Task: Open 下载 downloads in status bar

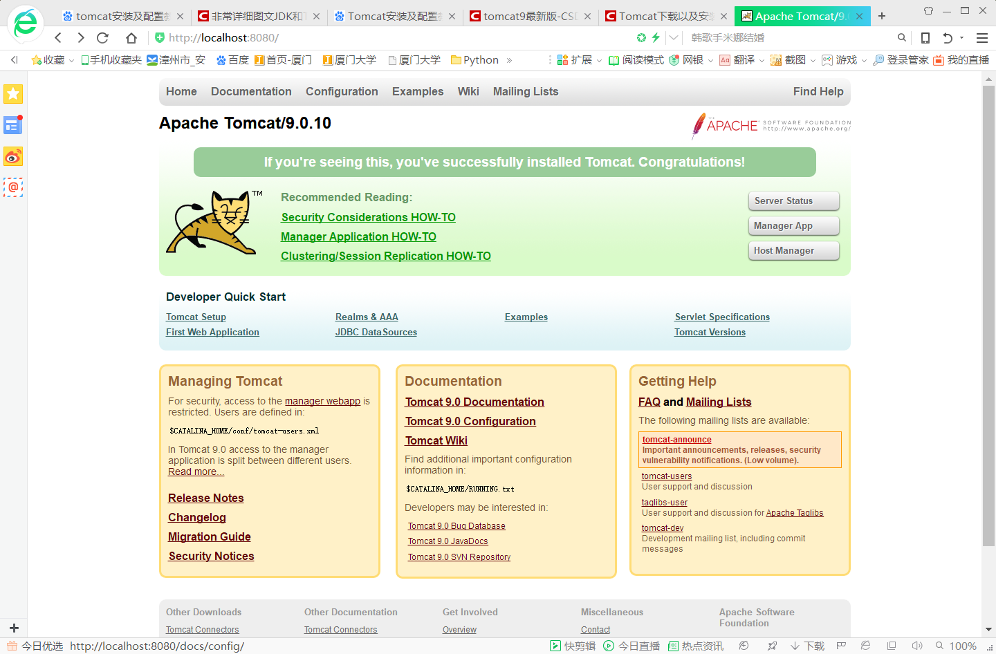Action: click(x=808, y=646)
